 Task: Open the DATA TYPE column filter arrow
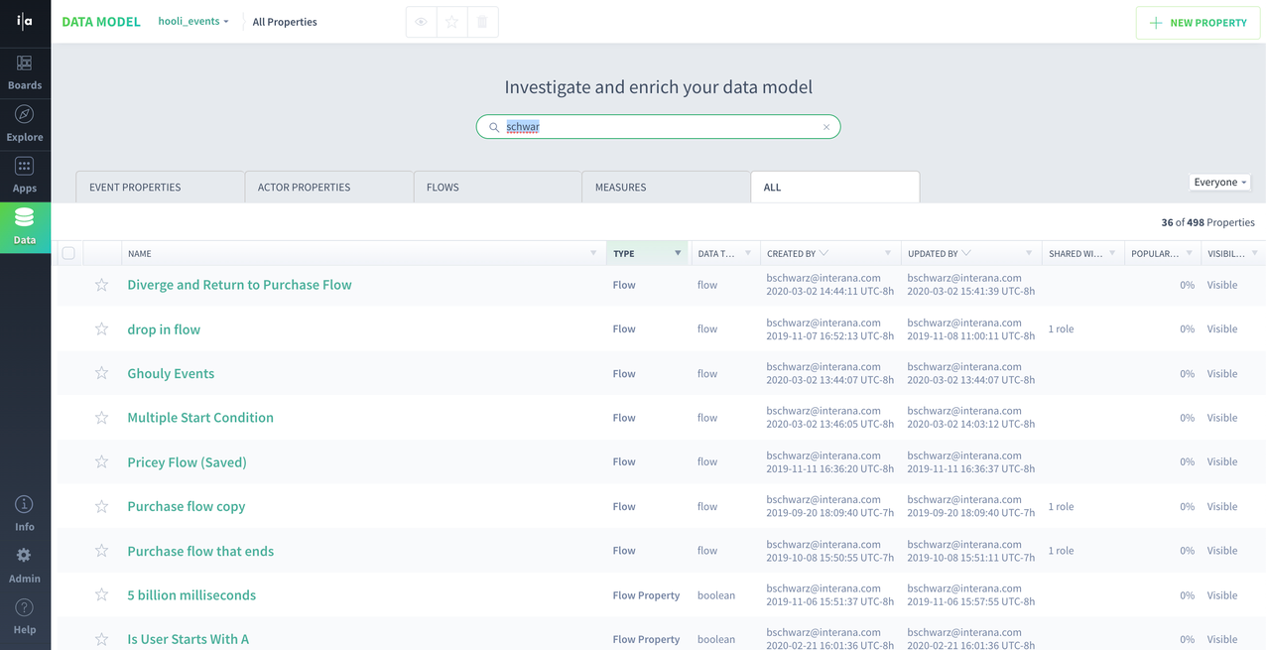[x=748, y=253]
